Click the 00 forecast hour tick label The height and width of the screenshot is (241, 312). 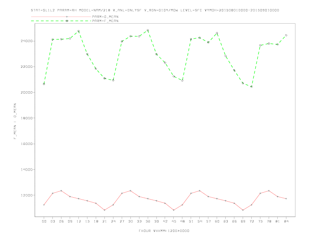pyautogui.click(x=44, y=221)
